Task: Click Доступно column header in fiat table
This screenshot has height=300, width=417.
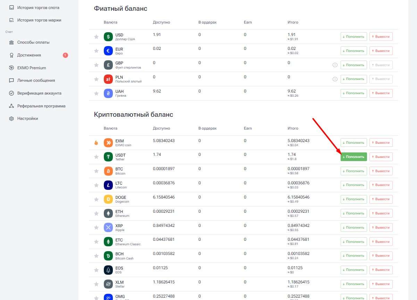Action: pos(161,22)
